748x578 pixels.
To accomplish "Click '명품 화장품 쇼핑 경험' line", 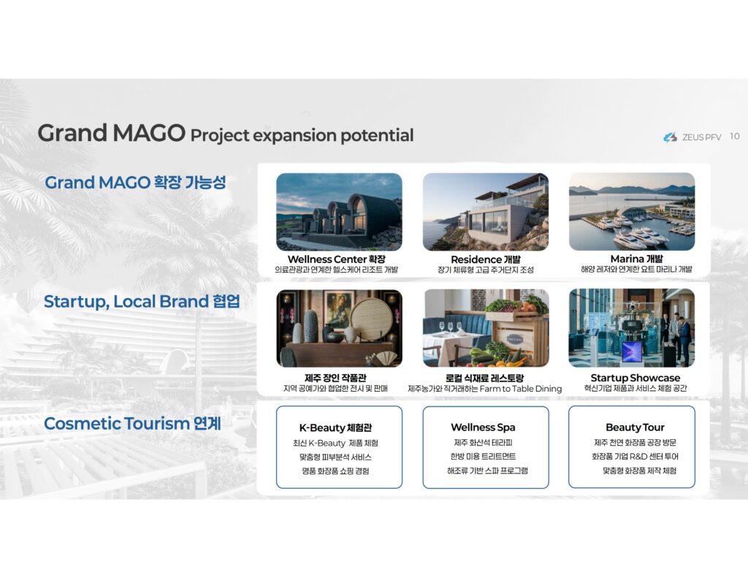I will click(x=335, y=471).
